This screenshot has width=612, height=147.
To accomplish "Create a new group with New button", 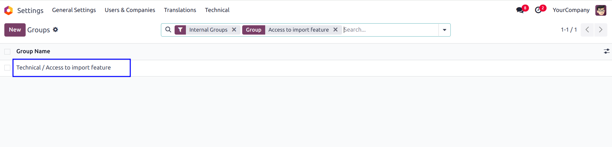I will (15, 30).
